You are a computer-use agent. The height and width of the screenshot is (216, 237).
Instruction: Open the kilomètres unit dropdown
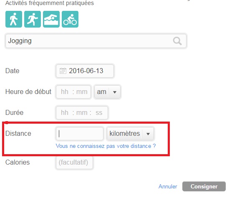tap(130, 134)
